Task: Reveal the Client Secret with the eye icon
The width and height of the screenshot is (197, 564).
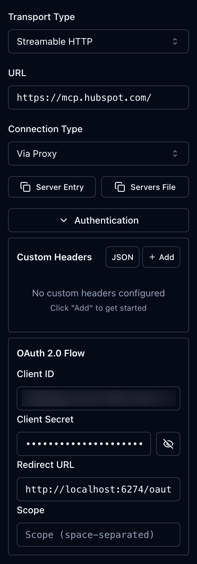Action: pyautogui.click(x=168, y=444)
